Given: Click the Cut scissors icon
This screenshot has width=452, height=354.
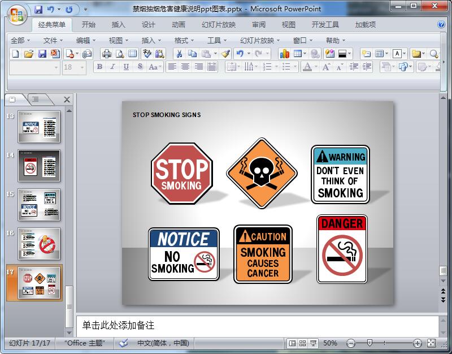Looking at the screenshot, I should tap(179, 54).
